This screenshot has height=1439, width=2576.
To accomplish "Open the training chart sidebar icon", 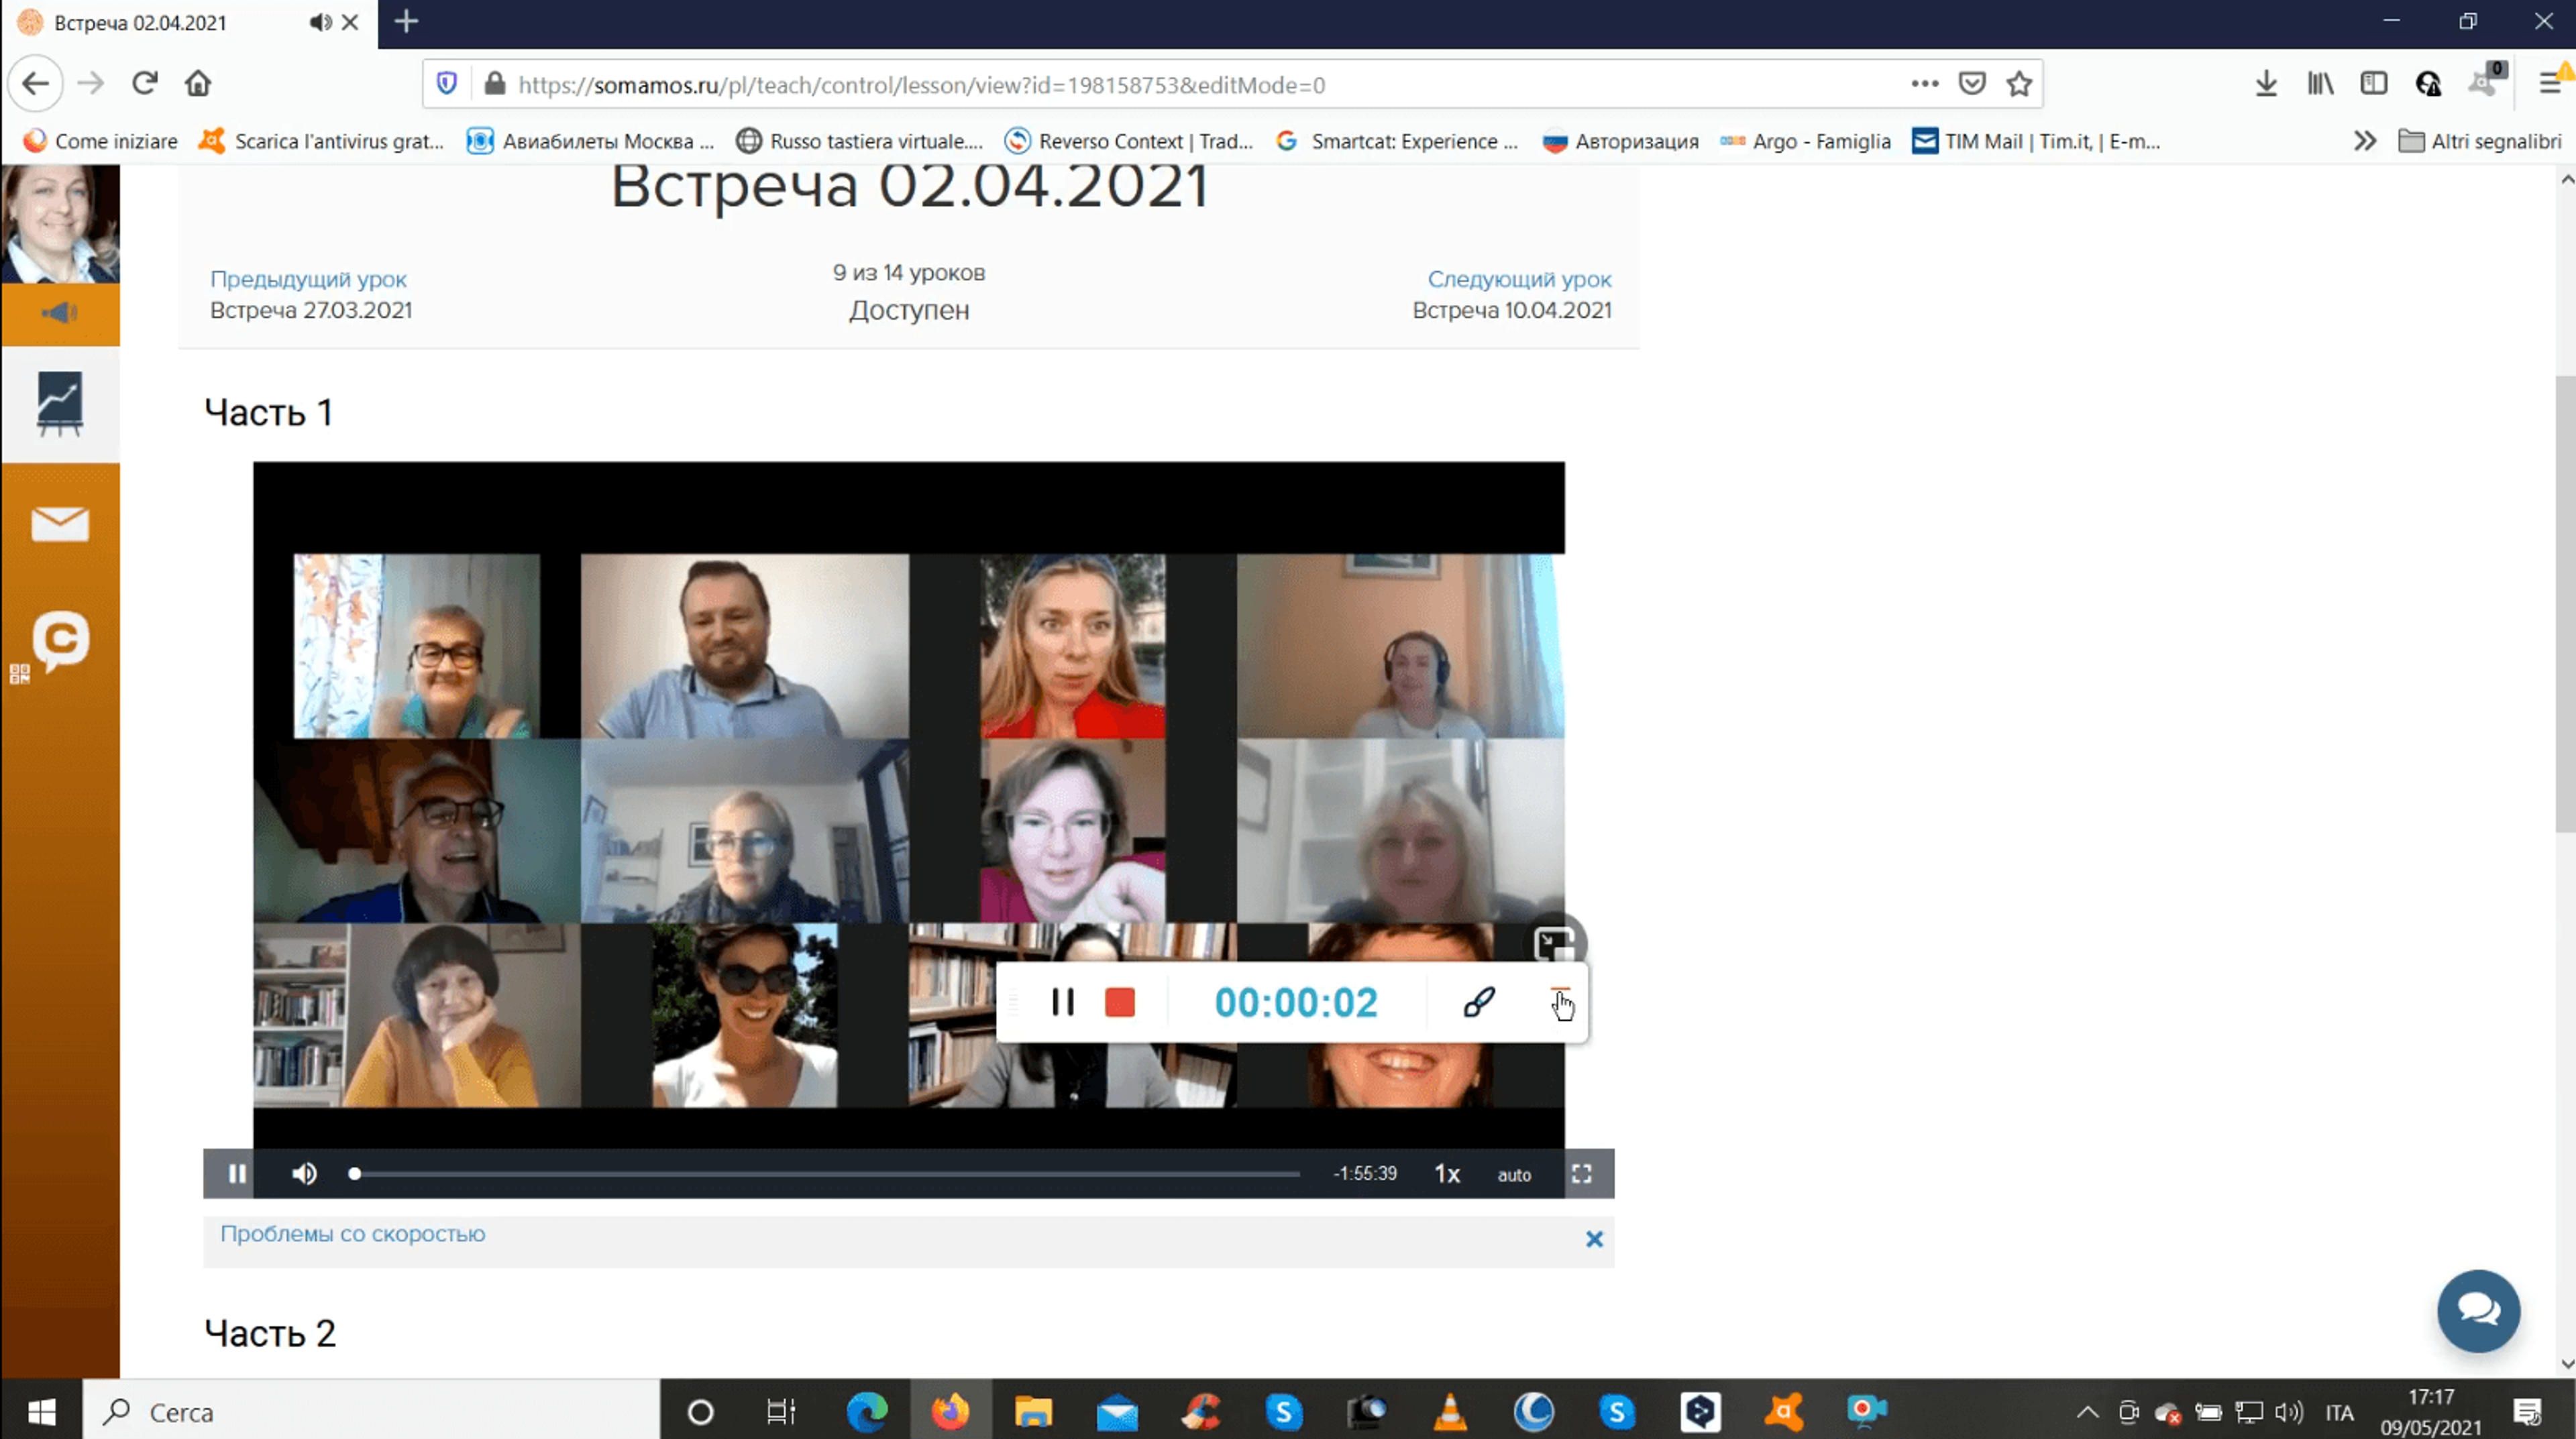I will coord(60,404).
